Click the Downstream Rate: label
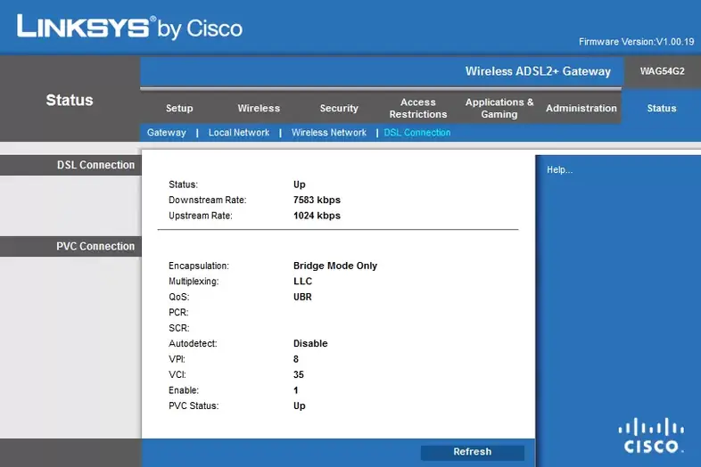This screenshot has width=701, height=467. (x=208, y=200)
